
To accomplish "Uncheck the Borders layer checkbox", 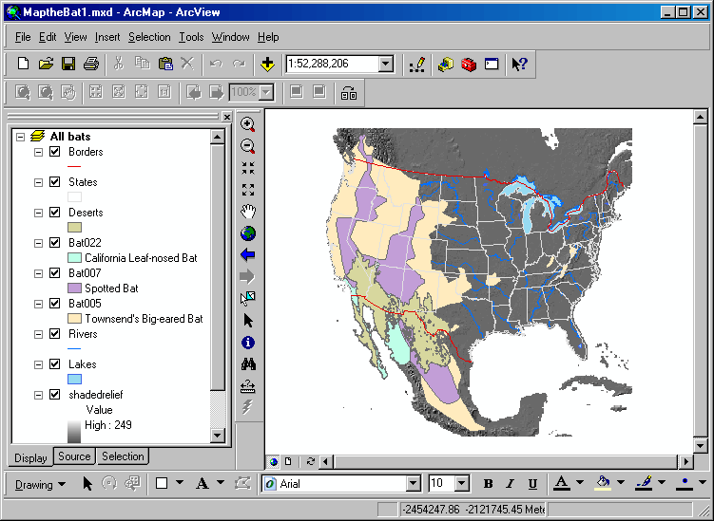I will coord(54,152).
